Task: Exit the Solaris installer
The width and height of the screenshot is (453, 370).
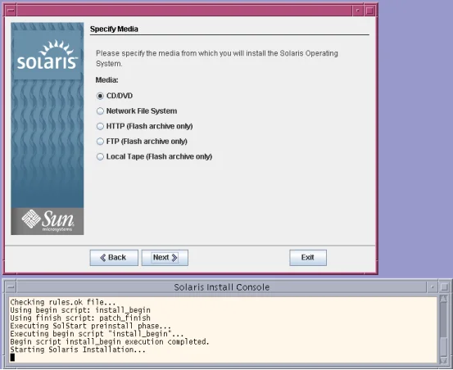Action: tap(308, 258)
